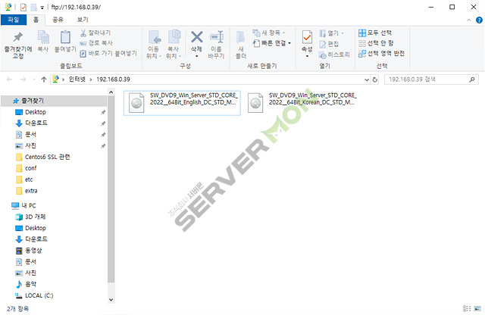Viewport: 485px width, 315px height.
Task: Click 히스토리 (History) in ribbon
Action: [x=334, y=55]
